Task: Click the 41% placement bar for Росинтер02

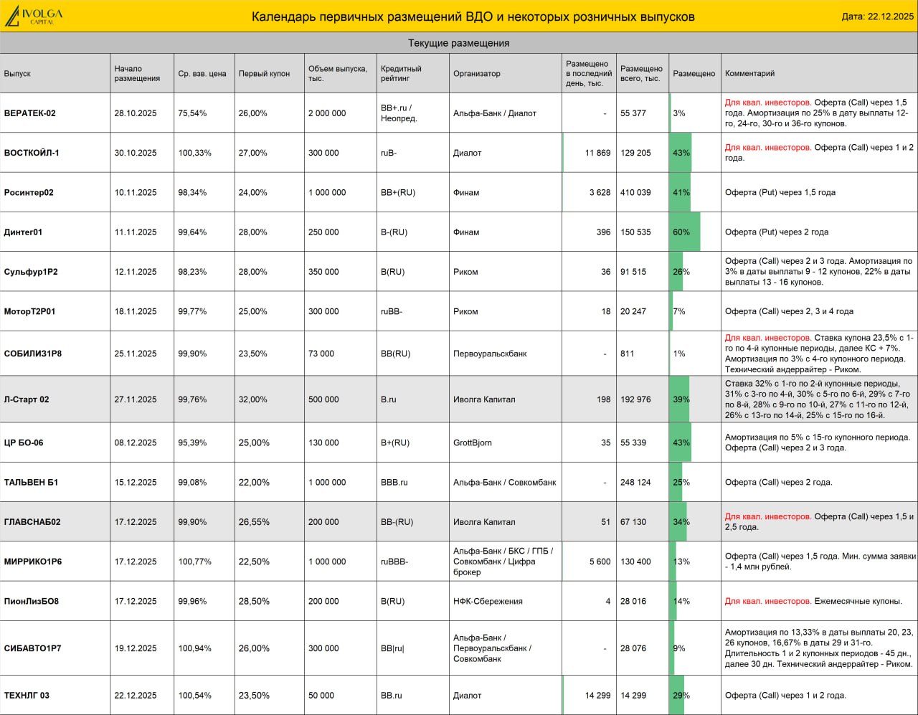Action: 680,192
